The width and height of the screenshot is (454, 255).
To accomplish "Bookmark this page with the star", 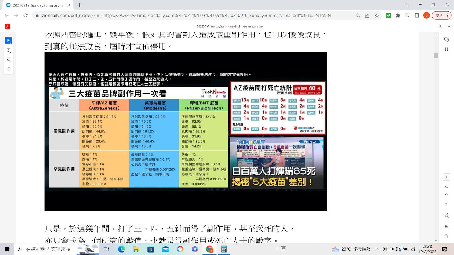I will pos(377,16).
